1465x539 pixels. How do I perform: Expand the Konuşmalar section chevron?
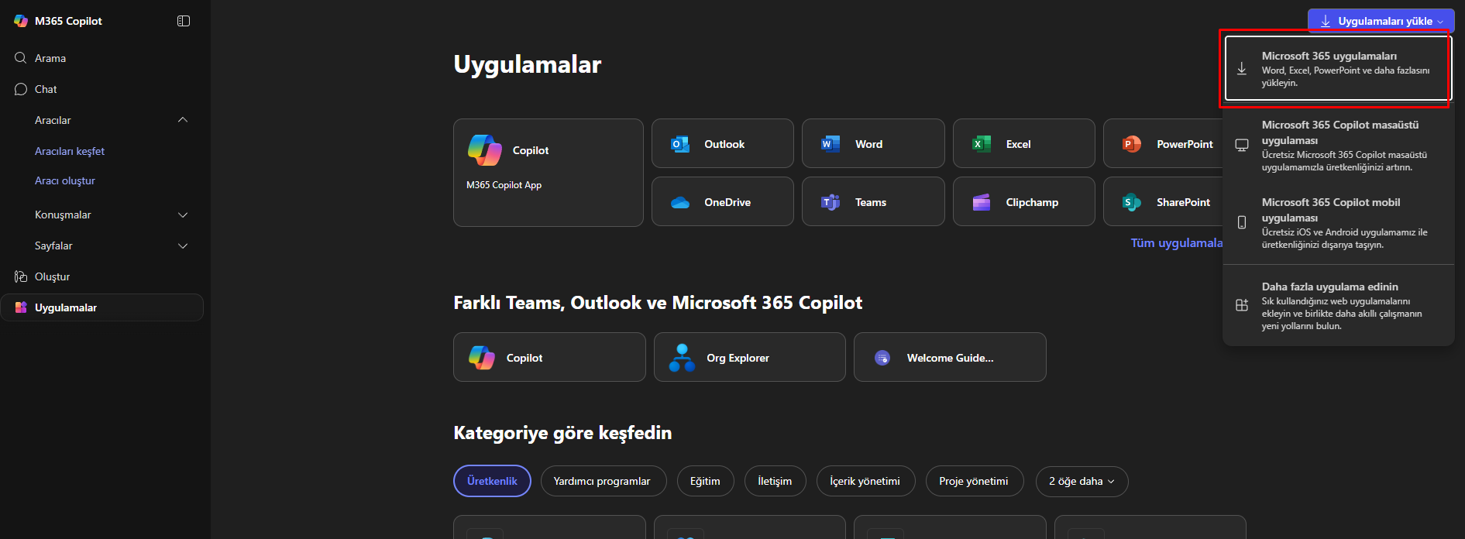point(183,215)
